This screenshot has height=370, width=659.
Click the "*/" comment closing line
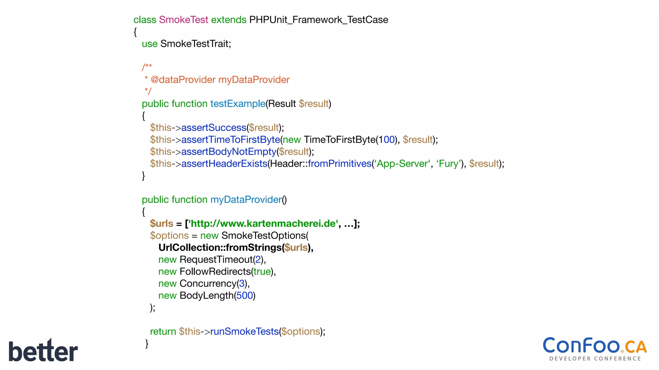click(148, 91)
